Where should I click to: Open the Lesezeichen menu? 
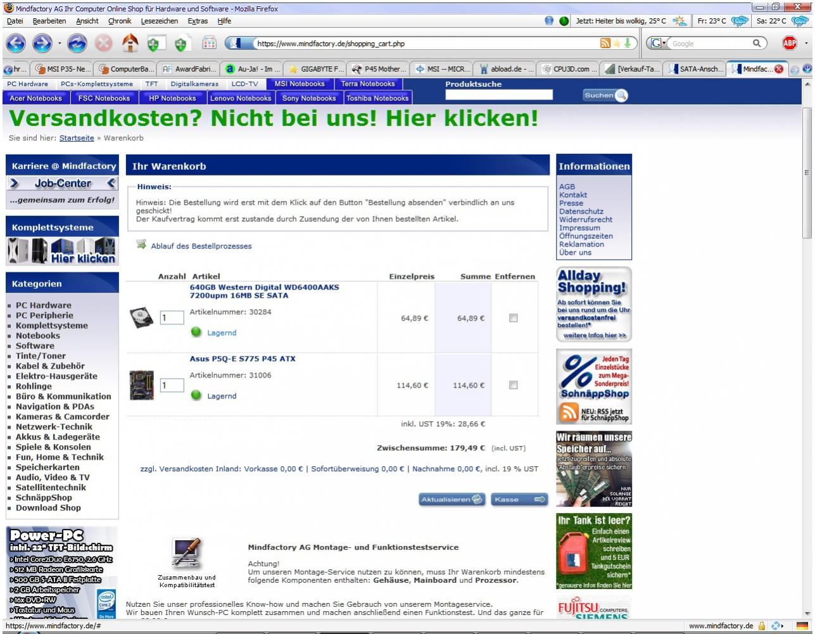(x=160, y=21)
